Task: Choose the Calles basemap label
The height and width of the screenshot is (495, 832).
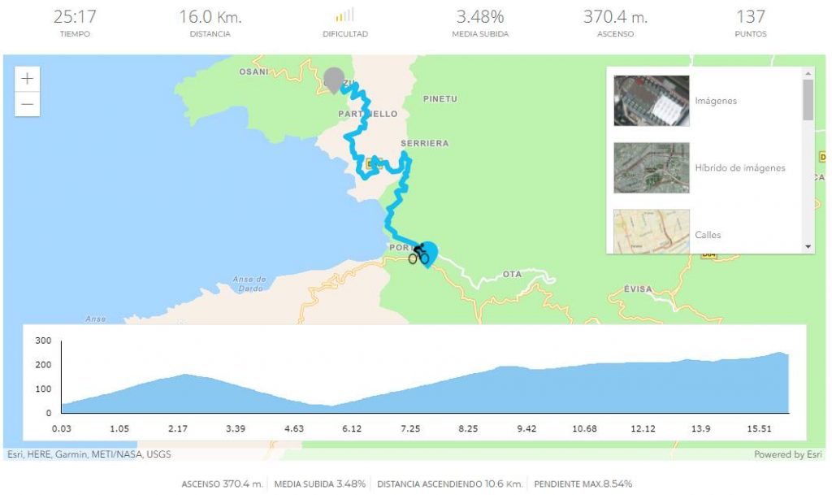Action: pos(708,235)
